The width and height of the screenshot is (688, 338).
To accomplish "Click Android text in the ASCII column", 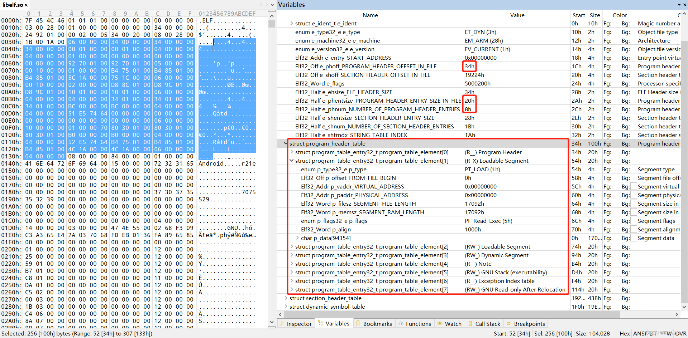I will point(211,163).
